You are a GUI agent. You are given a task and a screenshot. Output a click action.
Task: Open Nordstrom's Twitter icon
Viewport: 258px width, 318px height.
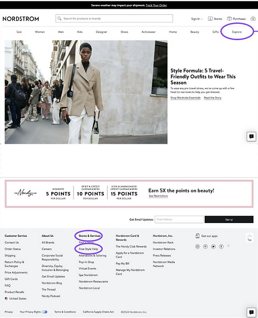tap(213, 246)
